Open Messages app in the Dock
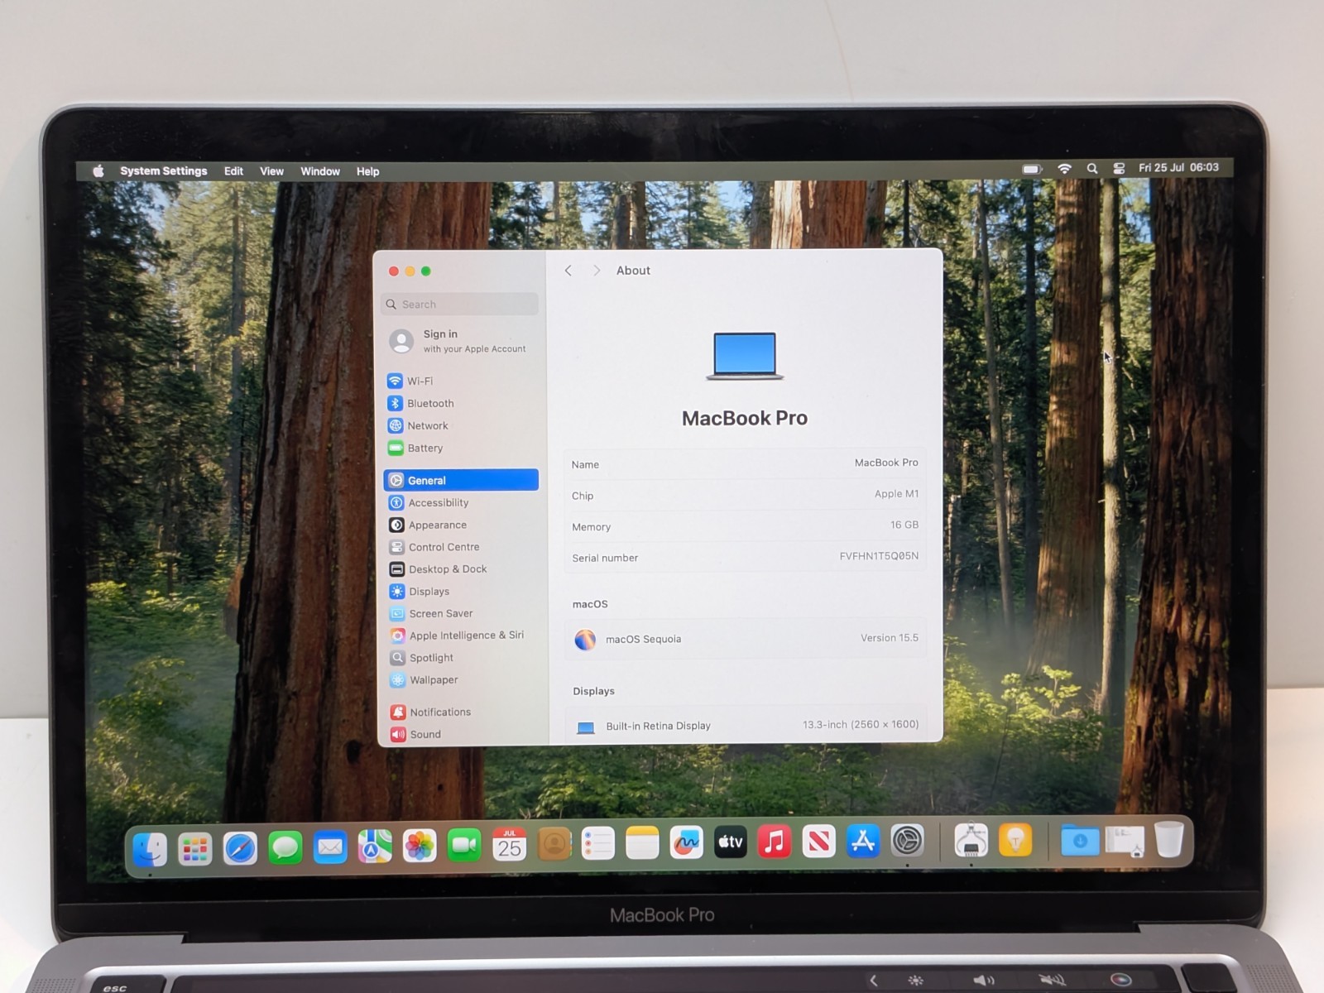The width and height of the screenshot is (1324, 993). pos(285,848)
